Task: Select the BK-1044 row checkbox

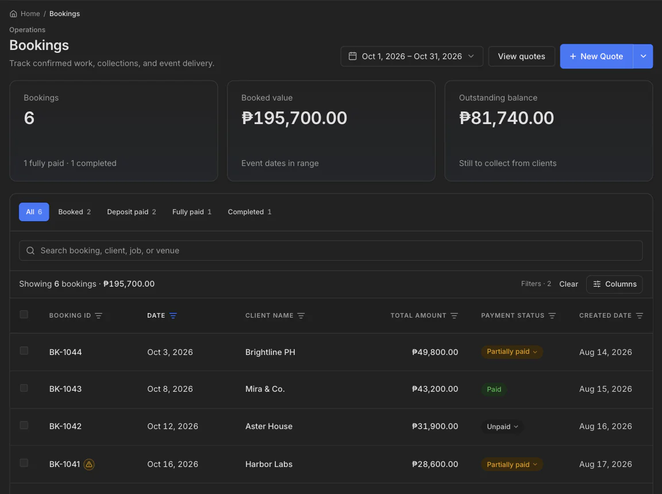Action: pyautogui.click(x=24, y=350)
